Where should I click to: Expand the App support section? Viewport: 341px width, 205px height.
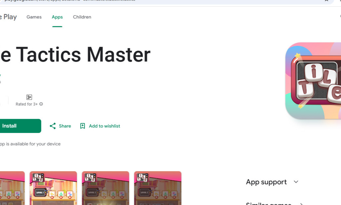(266, 182)
